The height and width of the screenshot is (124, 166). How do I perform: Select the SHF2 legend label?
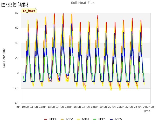coord(69,119)
